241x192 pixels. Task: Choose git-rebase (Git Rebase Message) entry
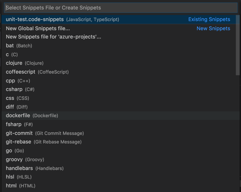click(44, 142)
